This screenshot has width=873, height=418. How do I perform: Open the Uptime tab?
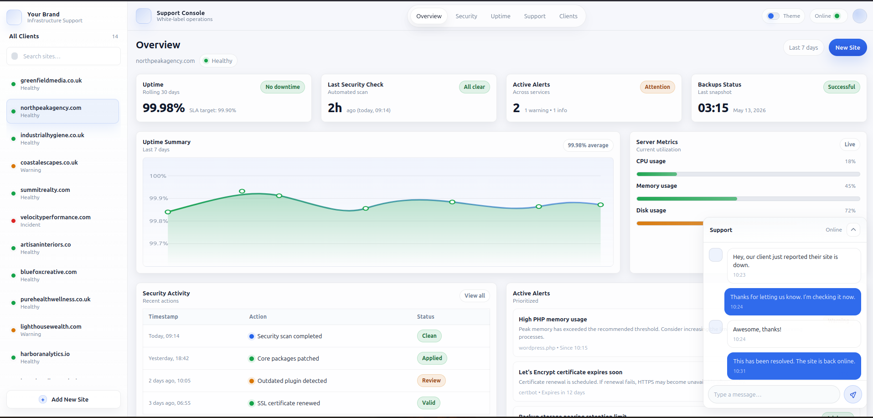point(501,16)
